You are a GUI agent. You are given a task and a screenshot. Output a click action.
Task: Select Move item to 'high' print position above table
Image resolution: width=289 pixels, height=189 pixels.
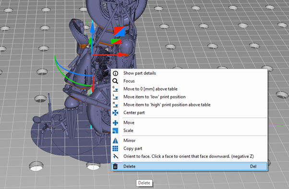189,105
